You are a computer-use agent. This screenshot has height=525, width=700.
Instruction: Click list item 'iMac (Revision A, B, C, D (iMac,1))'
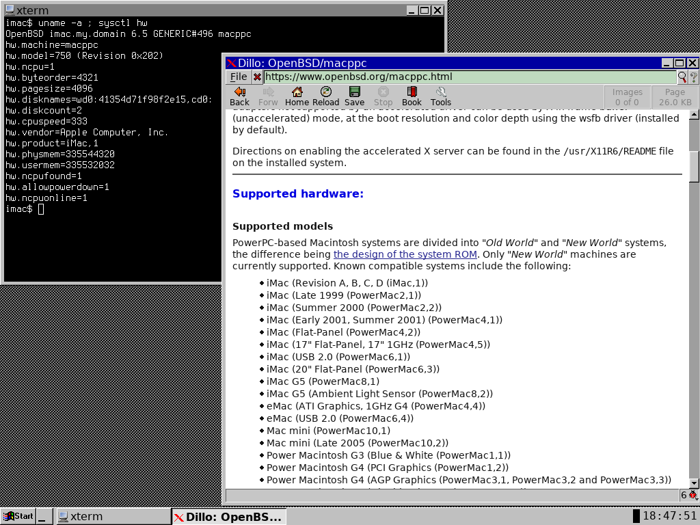pyautogui.click(x=347, y=283)
